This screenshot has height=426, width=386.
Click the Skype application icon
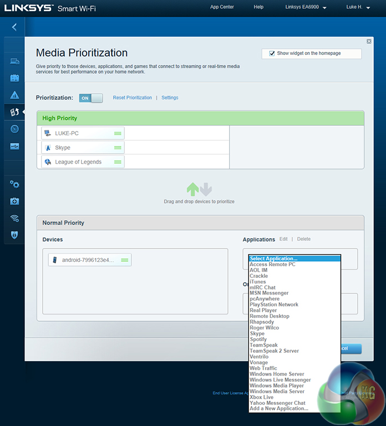[48, 148]
